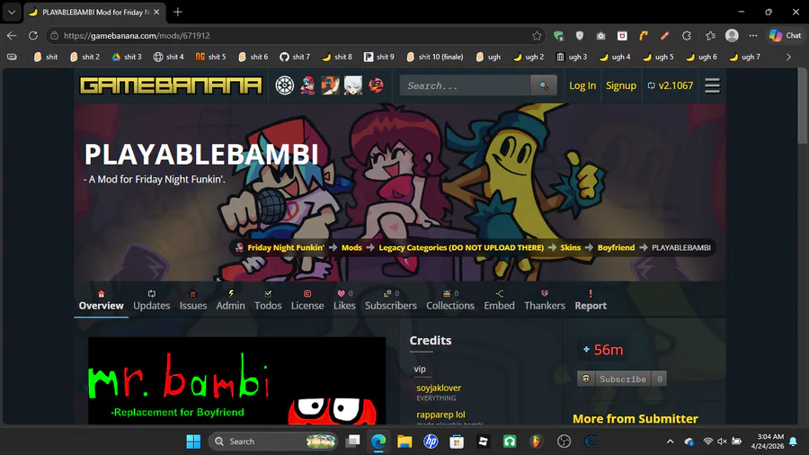
Task: Open the HP app from the taskbar
Action: coord(431,442)
